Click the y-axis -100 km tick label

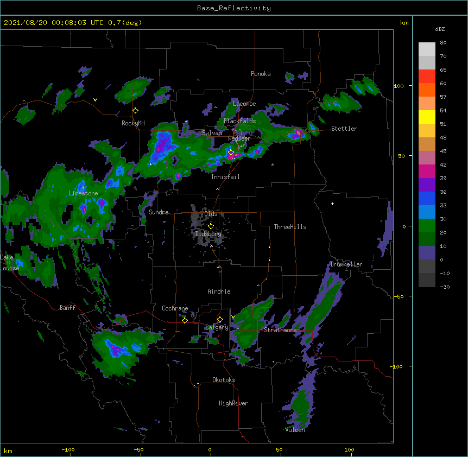pos(397,366)
